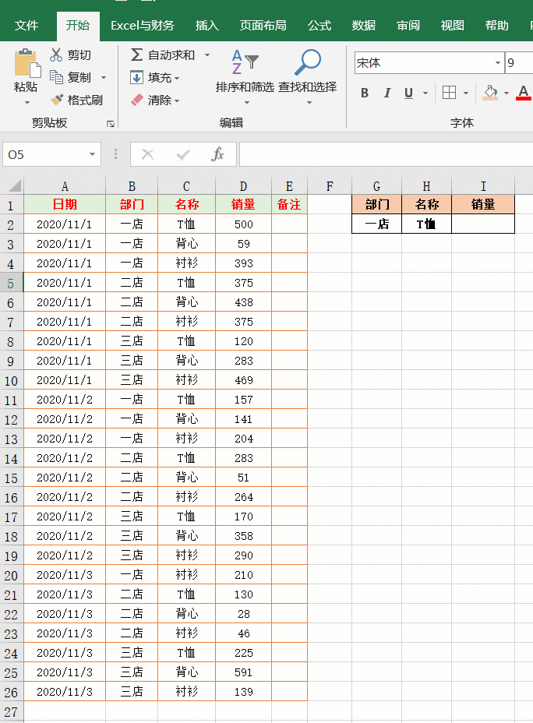Image resolution: width=533 pixels, height=723 pixels.
Task: Toggle bold formatting
Action: [x=365, y=93]
